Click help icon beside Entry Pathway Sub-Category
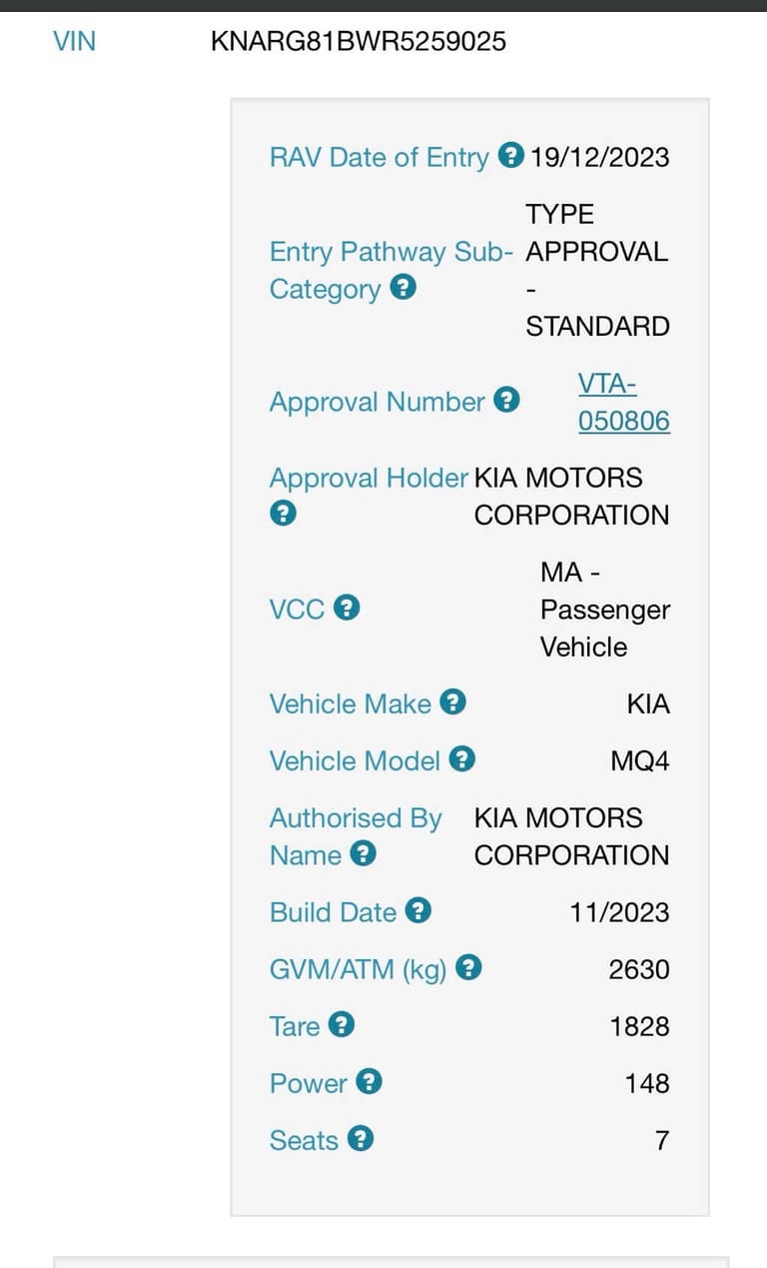767x1268 pixels. coord(402,288)
